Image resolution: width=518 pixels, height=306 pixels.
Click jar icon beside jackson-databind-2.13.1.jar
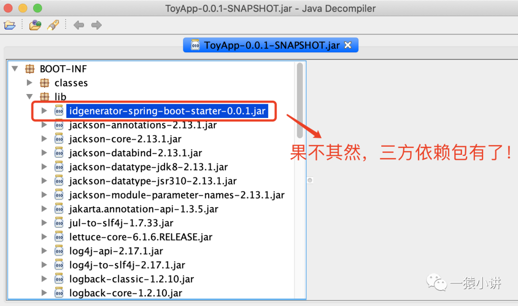(x=59, y=153)
